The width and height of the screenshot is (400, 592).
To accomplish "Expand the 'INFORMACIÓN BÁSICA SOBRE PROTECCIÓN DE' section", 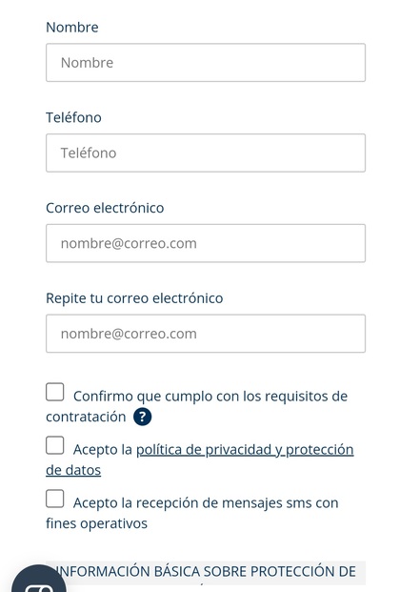I will (206, 572).
